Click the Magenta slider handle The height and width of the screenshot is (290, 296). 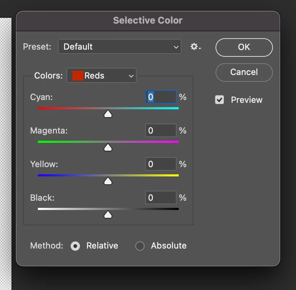108,147
